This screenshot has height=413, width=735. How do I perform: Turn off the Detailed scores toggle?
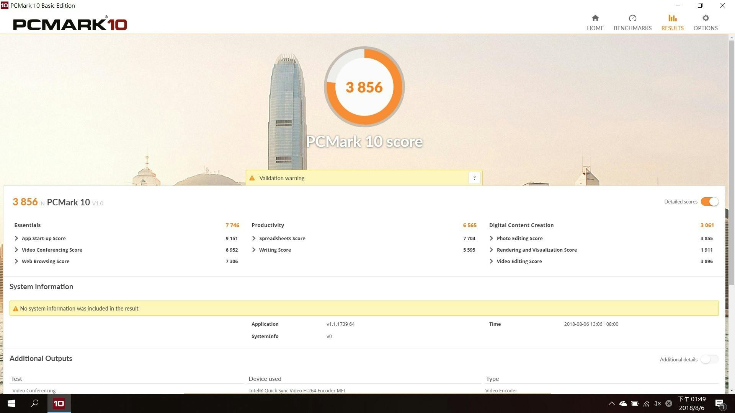point(709,202)
